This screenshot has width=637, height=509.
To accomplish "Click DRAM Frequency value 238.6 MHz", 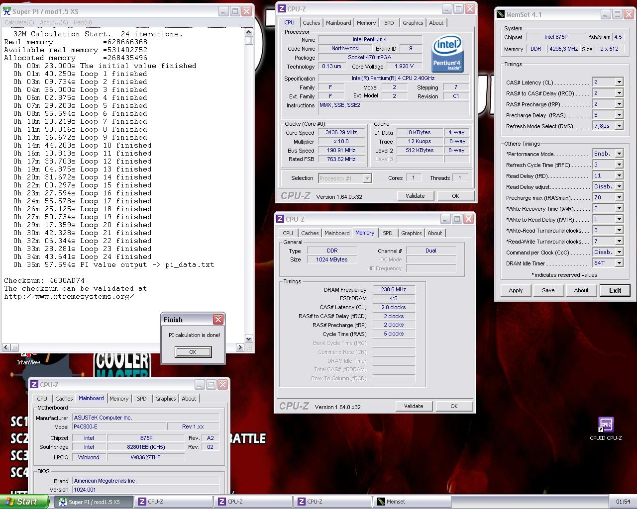I will pyautogui.click(x=394, y=289).
